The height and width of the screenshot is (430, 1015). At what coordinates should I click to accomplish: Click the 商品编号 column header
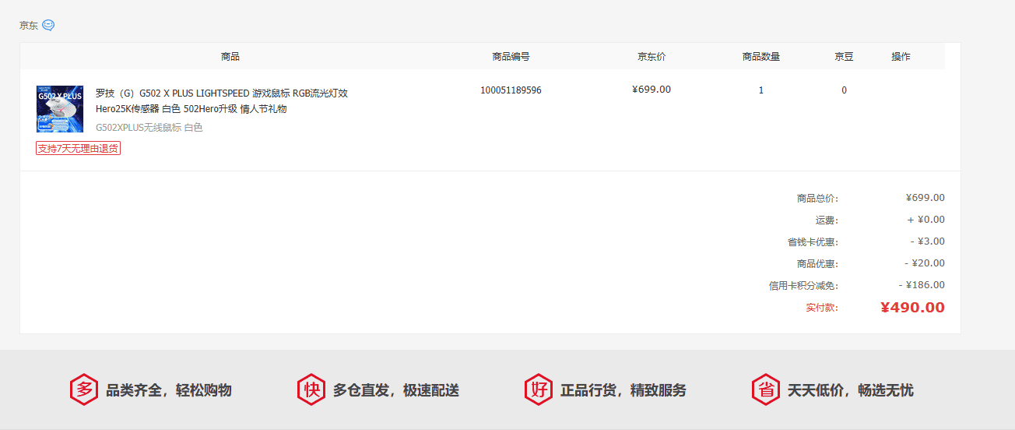click(511, 57)
